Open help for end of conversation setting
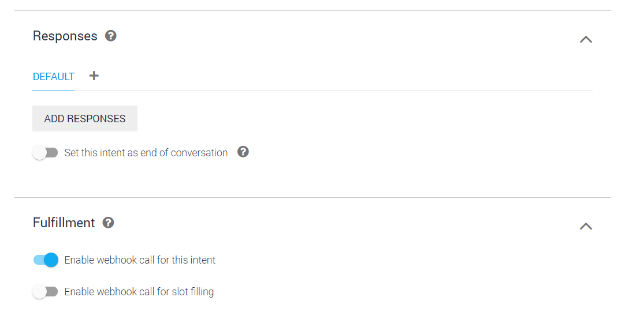618x327 pixels. pos(243,152)
